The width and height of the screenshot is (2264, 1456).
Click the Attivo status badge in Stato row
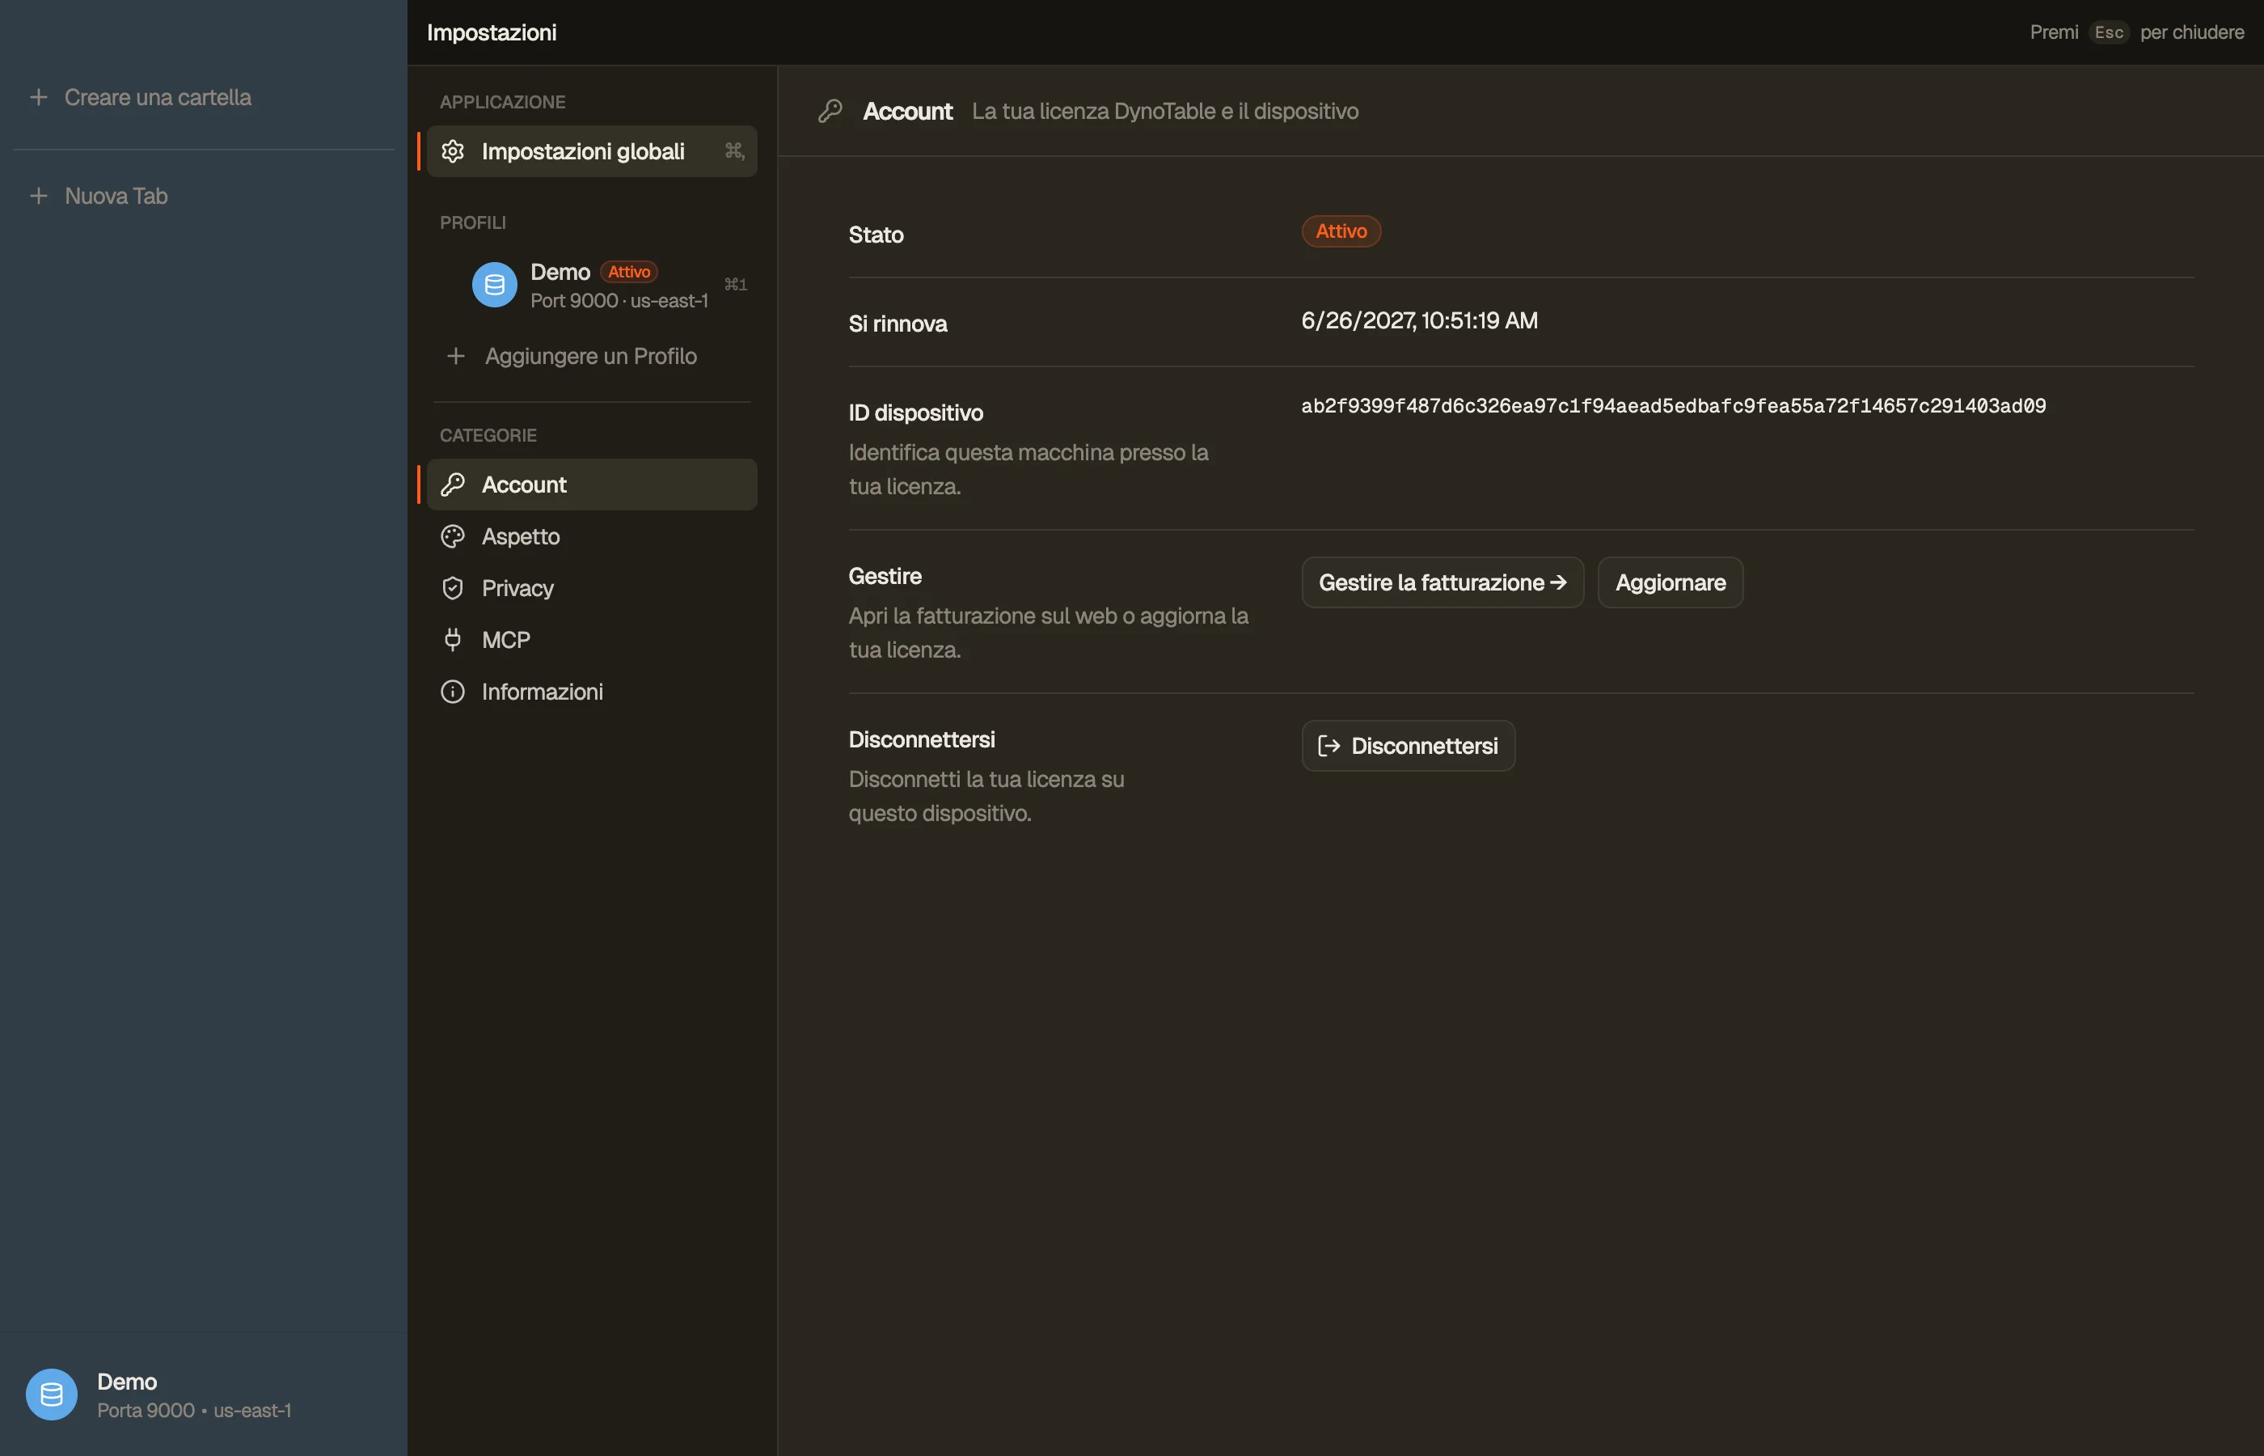point(1341,231)
